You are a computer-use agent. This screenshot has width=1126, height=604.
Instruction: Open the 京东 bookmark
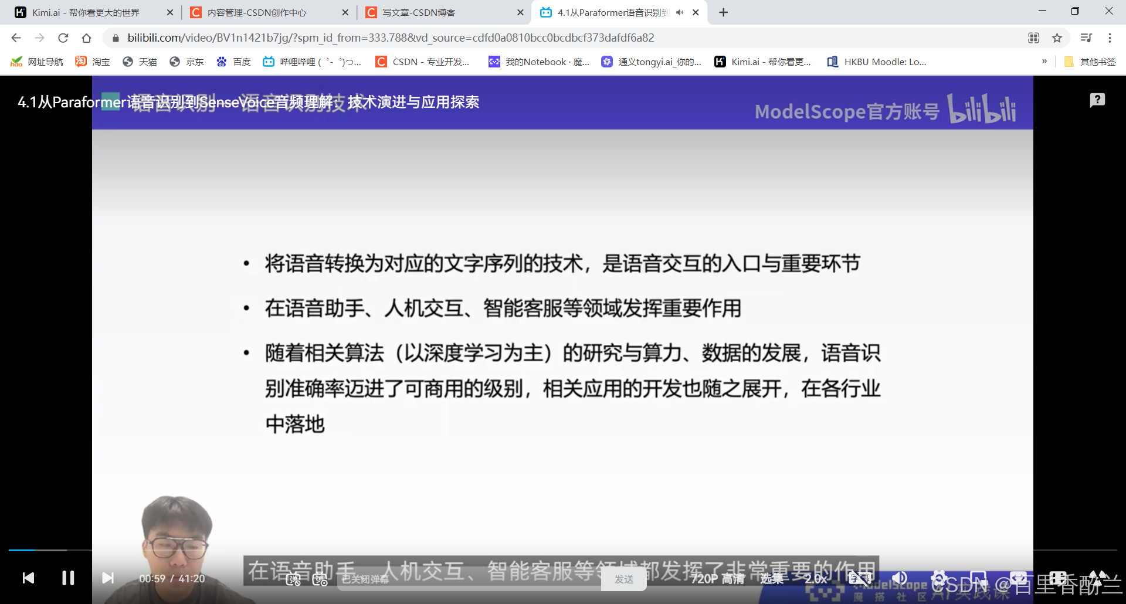[186, 62]
